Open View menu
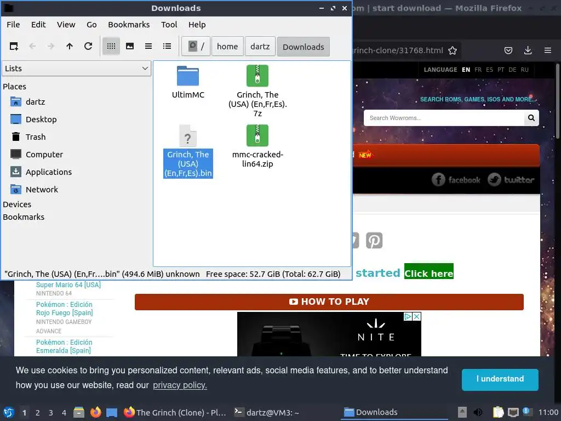 tap(66, 25)
